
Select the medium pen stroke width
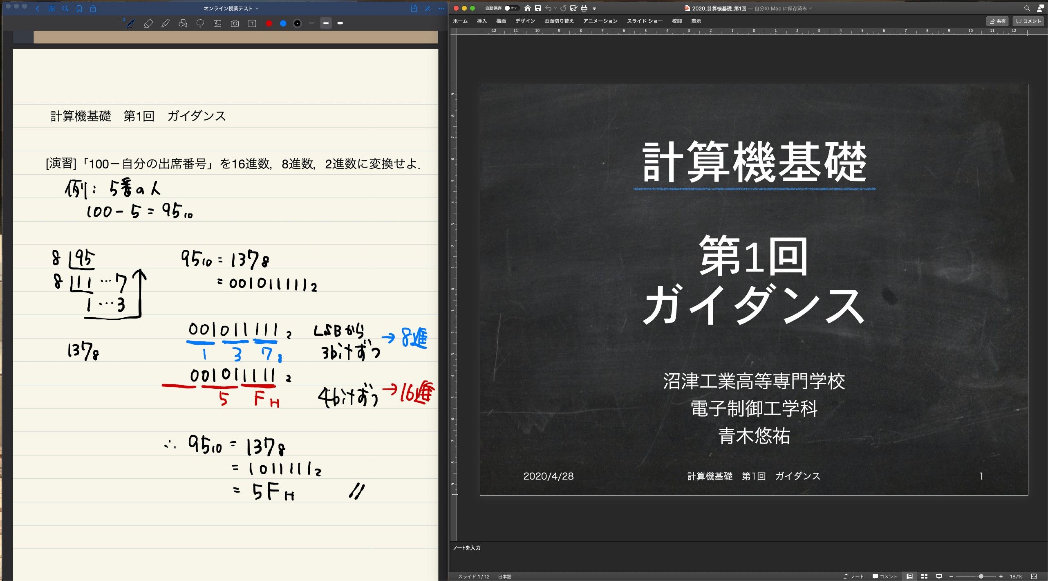[326, 23]
